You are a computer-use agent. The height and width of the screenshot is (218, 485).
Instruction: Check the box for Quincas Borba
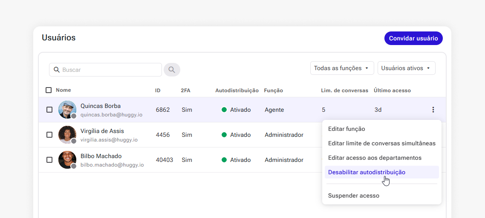49,110
